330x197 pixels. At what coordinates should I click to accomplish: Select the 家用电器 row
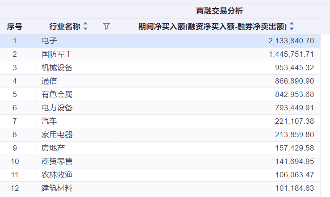coord(160,135)
